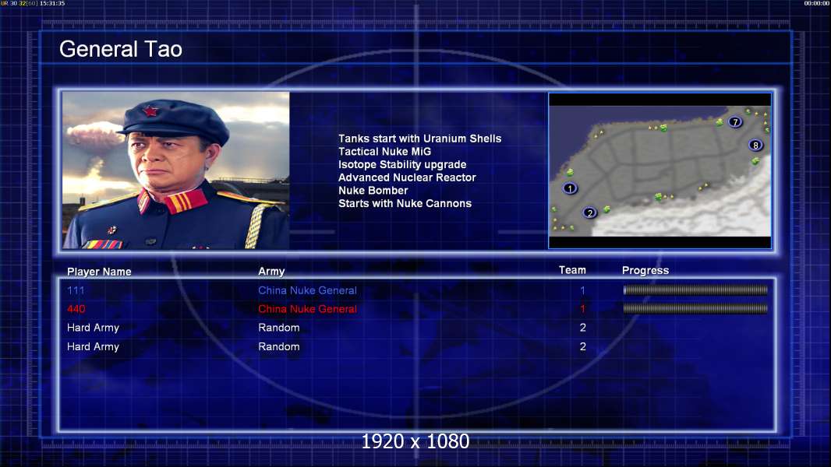Click the first Hard Army player name
Screen dimensions: 831x467
point(93,328)
